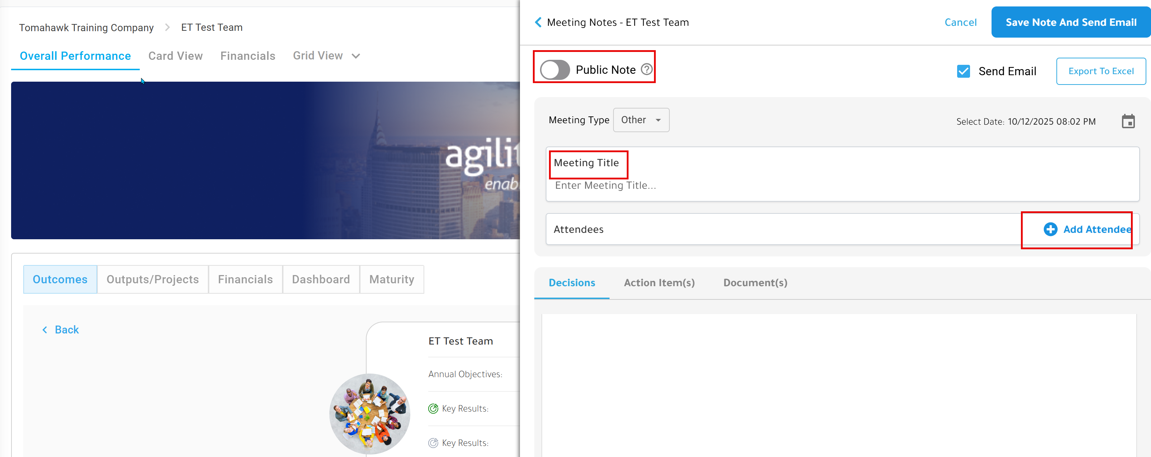Switch to Action Item(s) tab
1151x457 pixels.
click(659, 283)
